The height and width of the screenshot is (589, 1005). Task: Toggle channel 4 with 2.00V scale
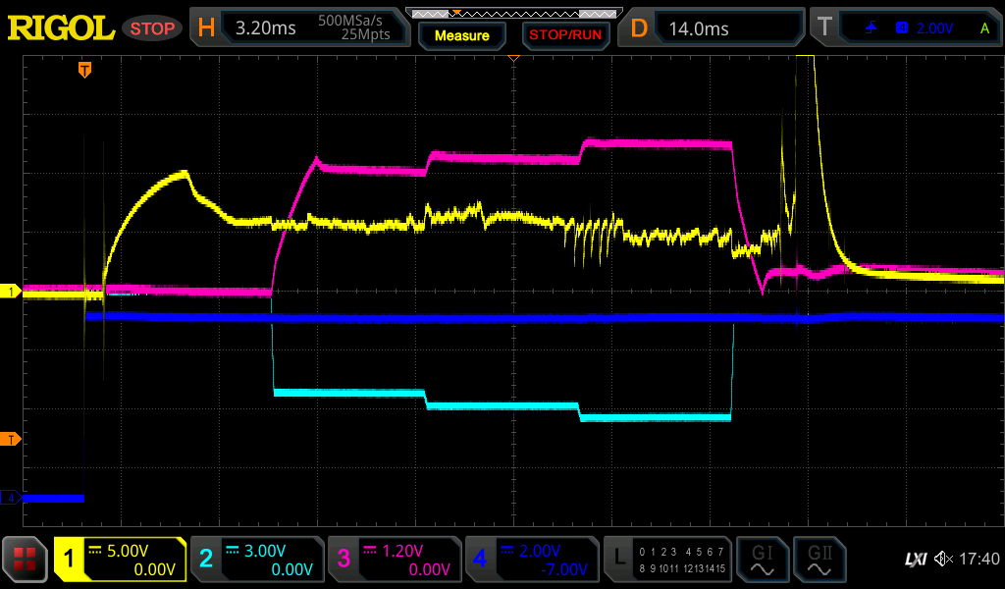tap(531, 560)
